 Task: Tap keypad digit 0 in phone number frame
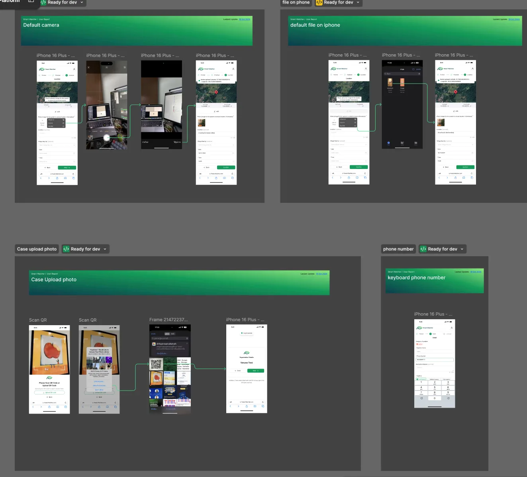pos(435,398)
